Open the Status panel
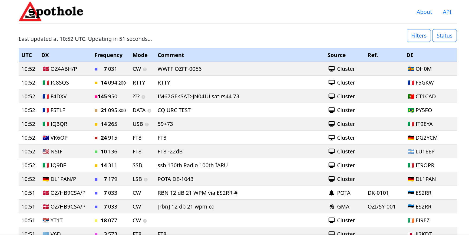This screenshot has width=469, height=235. pos(444,36)
